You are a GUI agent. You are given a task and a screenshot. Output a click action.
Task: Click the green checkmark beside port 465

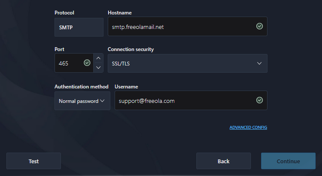[87, 63]
